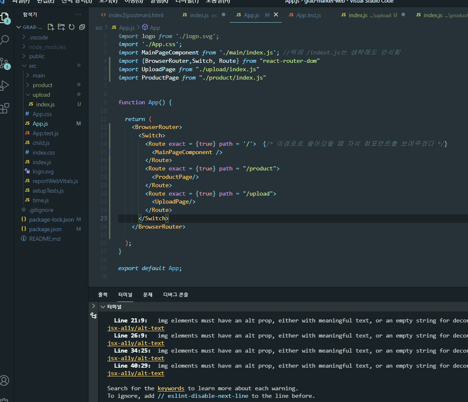Image resolution: width=468 pixels, height=402 pixels.
Task: Open the keywords link in terminal output
Action: click(x=171, y=388)
